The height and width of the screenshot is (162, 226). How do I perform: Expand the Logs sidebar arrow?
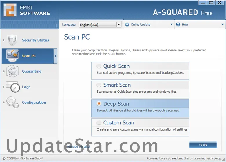[4, 87]
